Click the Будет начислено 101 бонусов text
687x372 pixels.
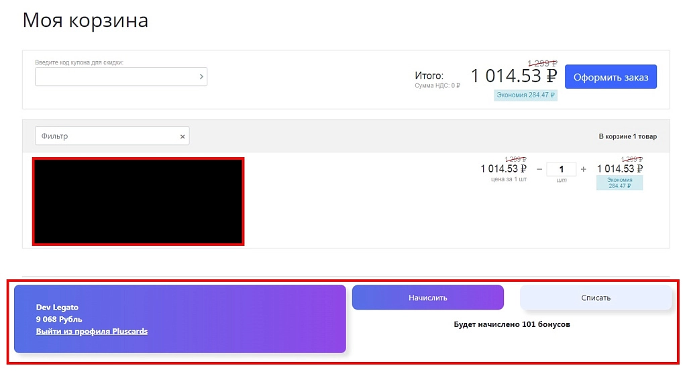512,324
